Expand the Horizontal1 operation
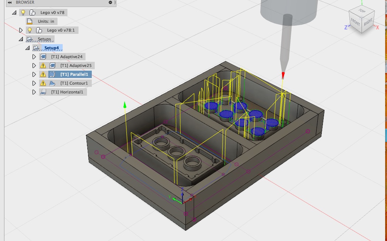 pyautogui.click(x=34, y=92)
